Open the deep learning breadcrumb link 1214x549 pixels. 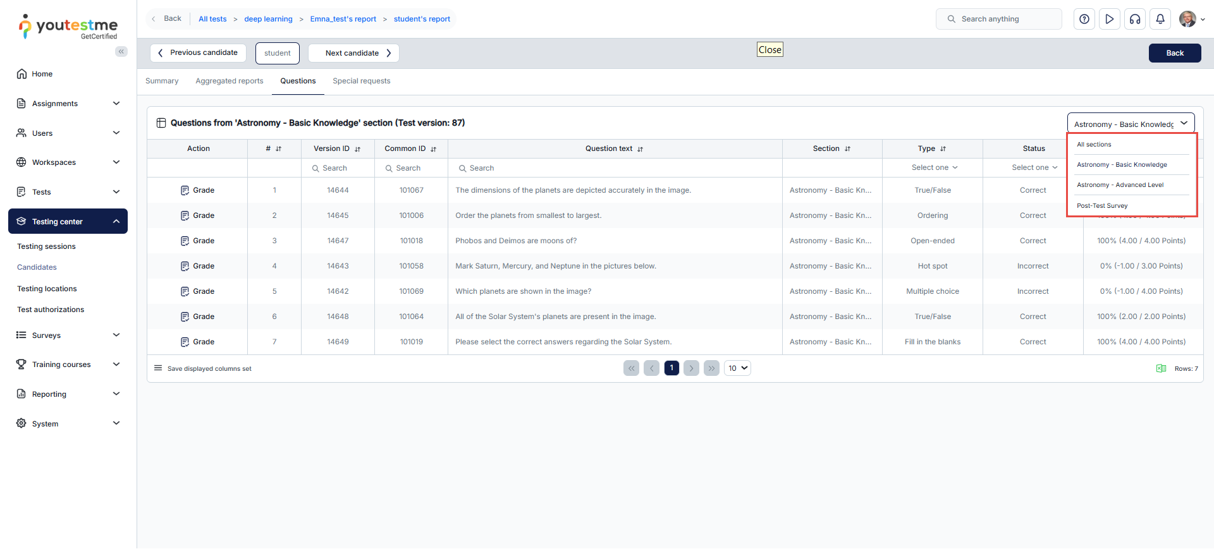point(268,19)
